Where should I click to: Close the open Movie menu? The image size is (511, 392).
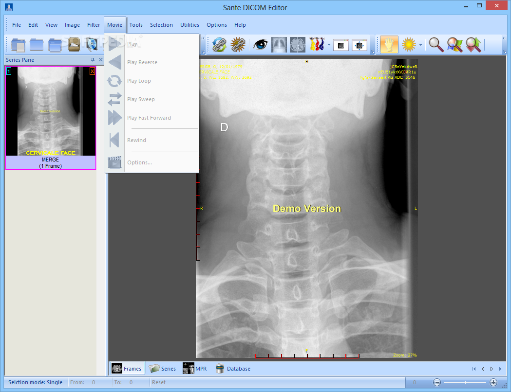pos(114,25)
